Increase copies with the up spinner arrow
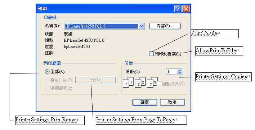The height and width of the screenshot is (130, 255). click(180, 70)
